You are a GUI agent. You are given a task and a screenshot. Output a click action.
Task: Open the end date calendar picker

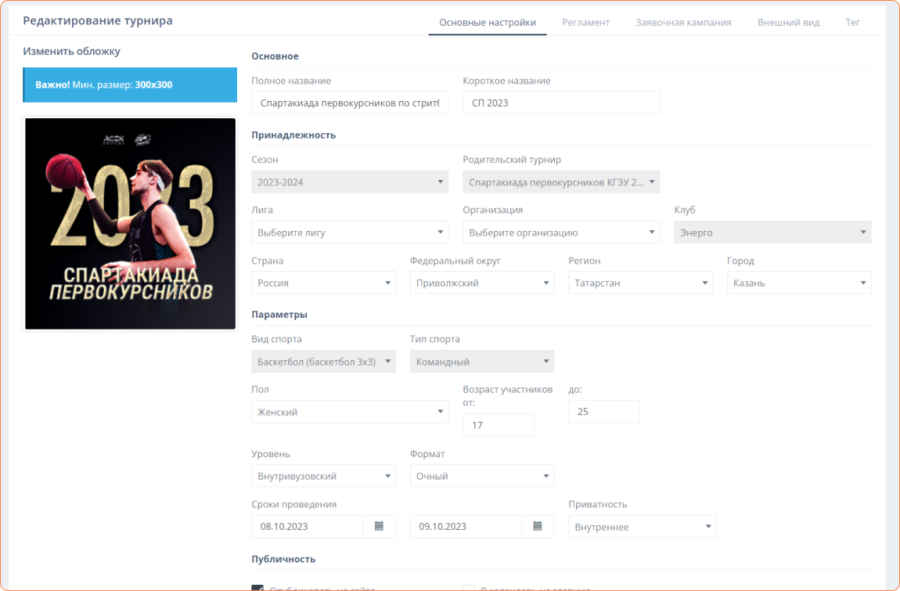coord(538,527)
